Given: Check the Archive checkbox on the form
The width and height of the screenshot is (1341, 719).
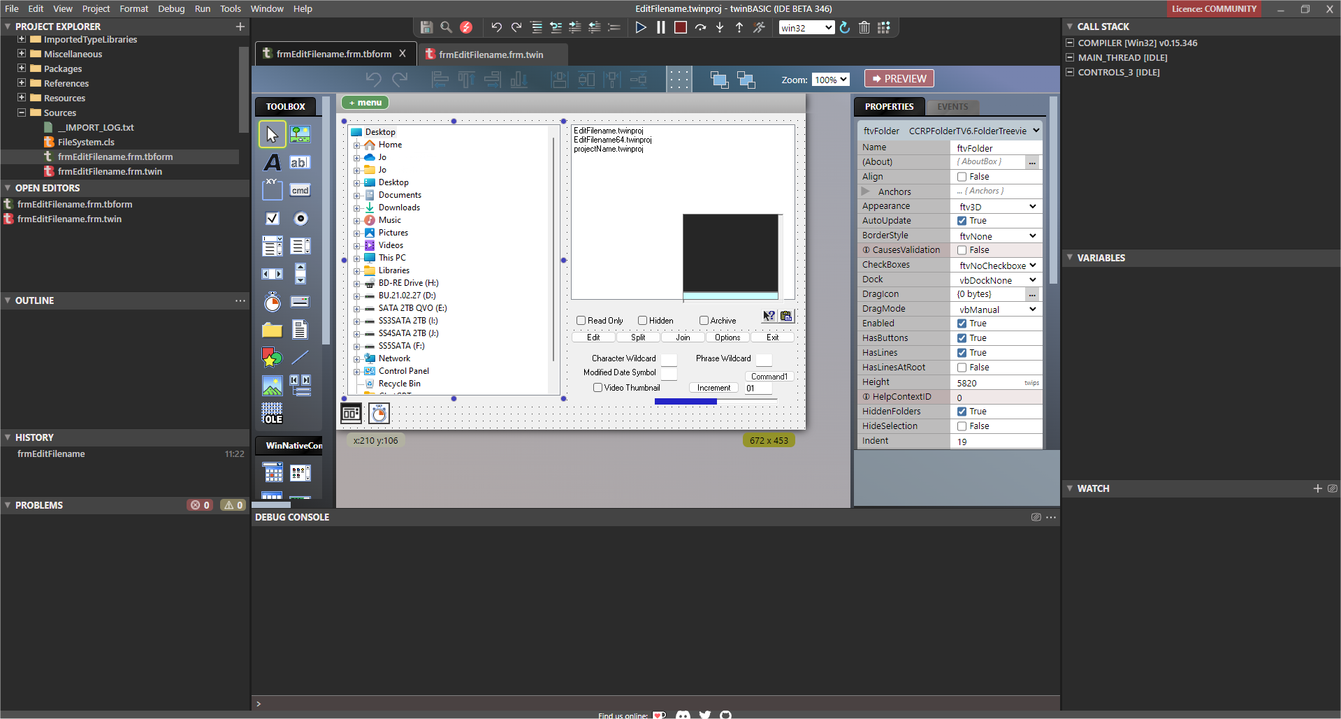Looking at the screenshot, I should [704, 320].
